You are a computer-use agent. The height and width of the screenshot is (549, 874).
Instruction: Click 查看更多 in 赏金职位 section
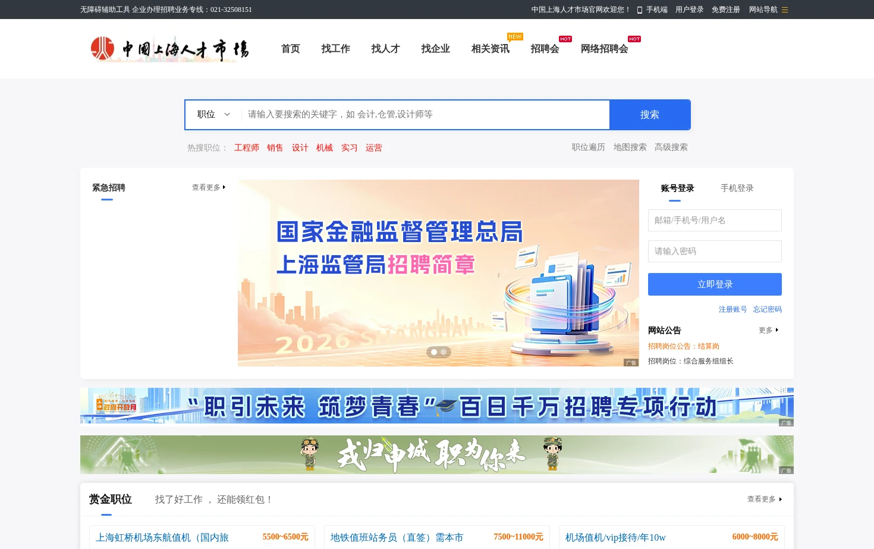[x=765, y=499]
